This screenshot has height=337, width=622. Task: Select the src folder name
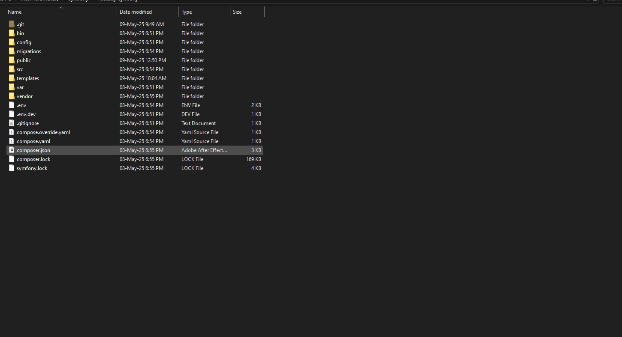tap(20, 69)
